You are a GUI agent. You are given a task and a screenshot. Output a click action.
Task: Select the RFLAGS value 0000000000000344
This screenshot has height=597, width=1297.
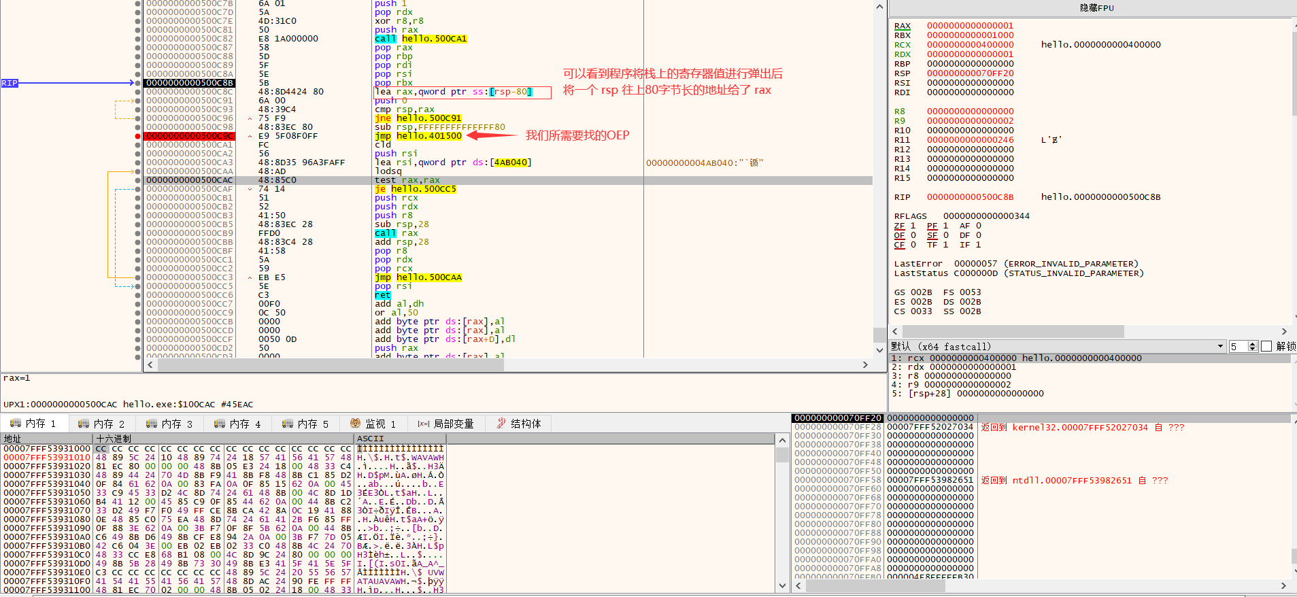986,216
